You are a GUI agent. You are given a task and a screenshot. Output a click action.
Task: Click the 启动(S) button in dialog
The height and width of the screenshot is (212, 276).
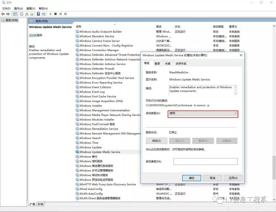pos(156,141)
